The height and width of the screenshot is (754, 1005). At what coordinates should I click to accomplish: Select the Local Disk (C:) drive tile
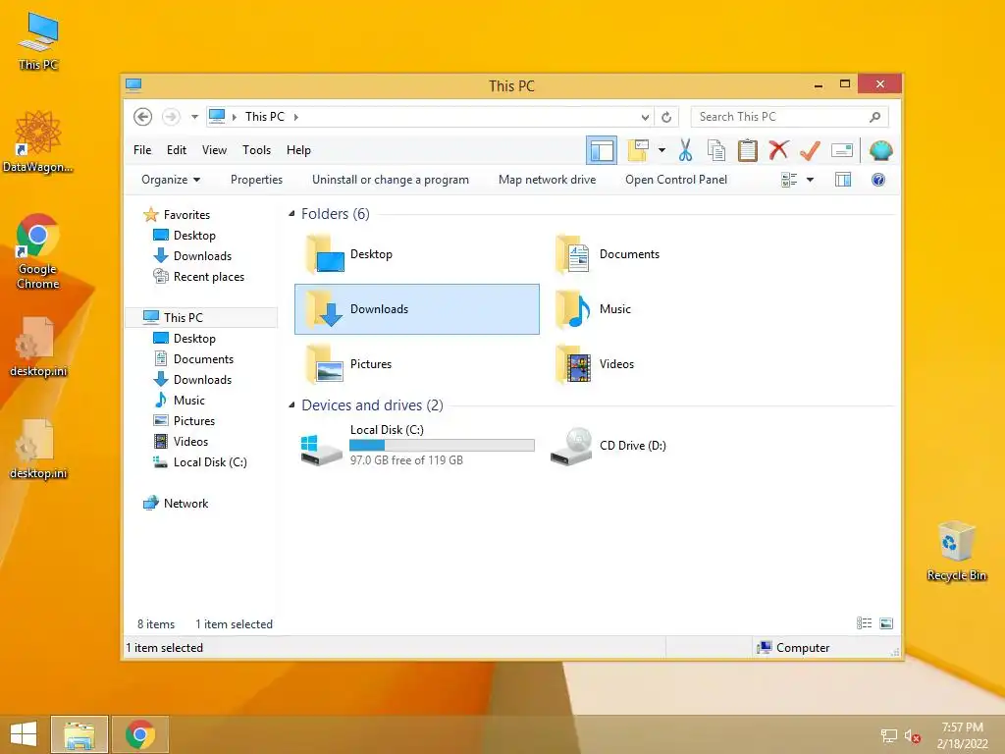(416, 446)
